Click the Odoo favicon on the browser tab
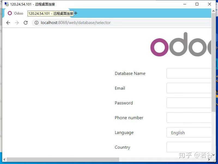Viewport: 218px width, 164px height. 10,13
